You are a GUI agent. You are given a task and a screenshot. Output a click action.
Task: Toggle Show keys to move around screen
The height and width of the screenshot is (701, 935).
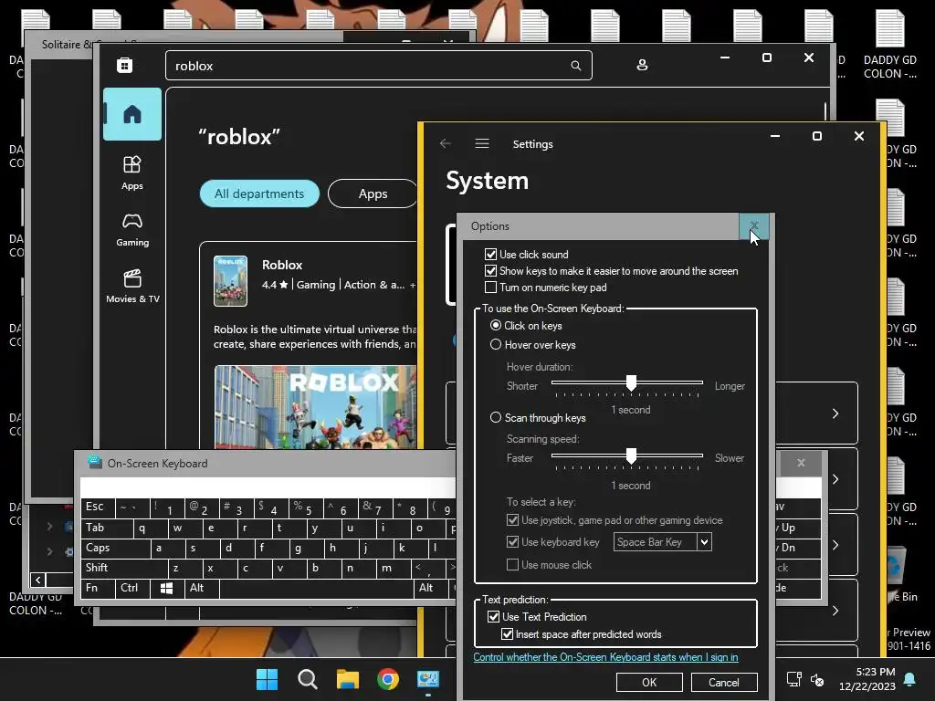click(490, 270)
